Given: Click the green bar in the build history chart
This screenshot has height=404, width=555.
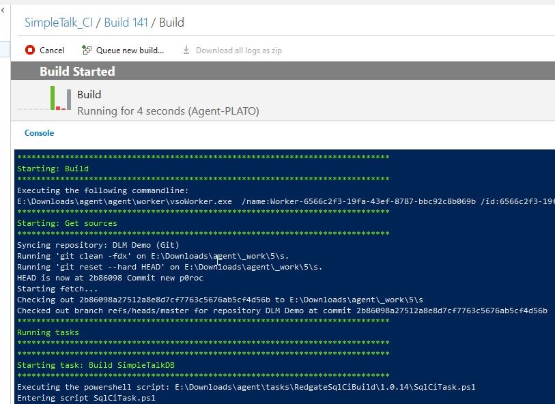Looking at the screenshot, I should (53, 98).
